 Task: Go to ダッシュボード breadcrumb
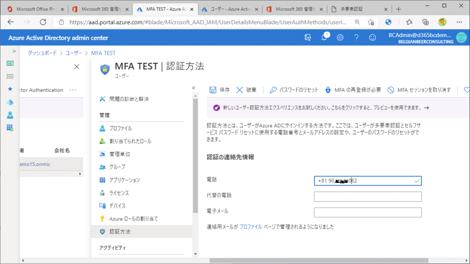[42, 53]
